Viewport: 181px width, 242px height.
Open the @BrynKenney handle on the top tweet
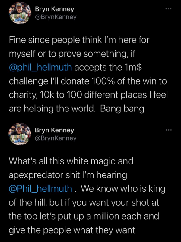pos(56,17)
